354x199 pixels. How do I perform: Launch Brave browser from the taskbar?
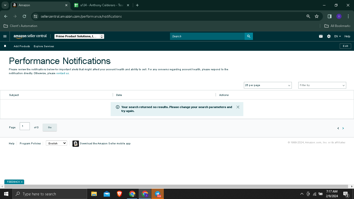point(119,194)
